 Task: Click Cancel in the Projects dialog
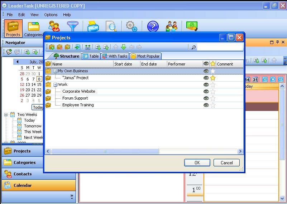coord(226,163)
